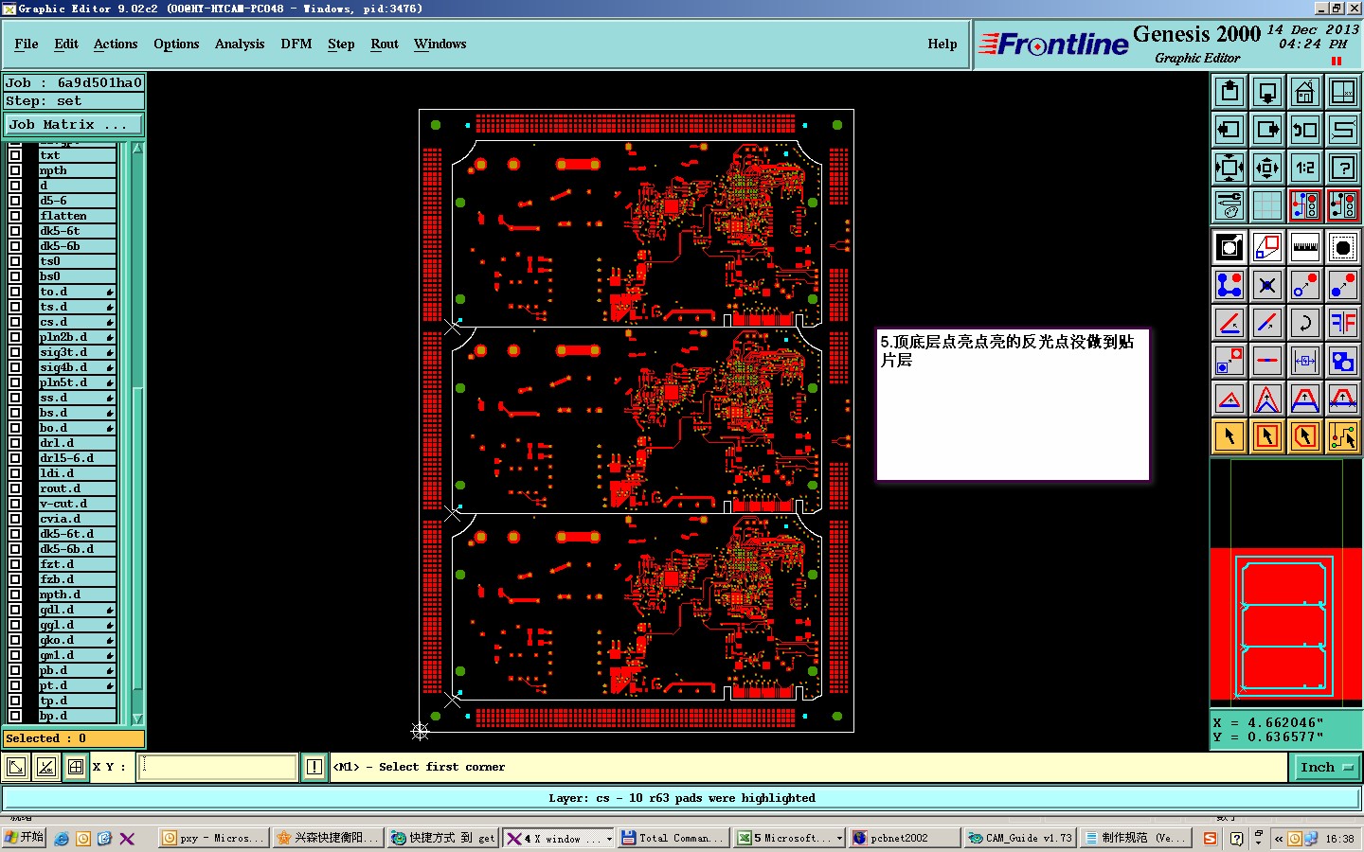Toggle the txt layer checkbox
1364x852 pixels.
(x=15, y=155)
